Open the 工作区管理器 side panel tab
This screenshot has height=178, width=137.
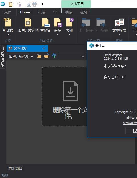[x=2, y=57]
